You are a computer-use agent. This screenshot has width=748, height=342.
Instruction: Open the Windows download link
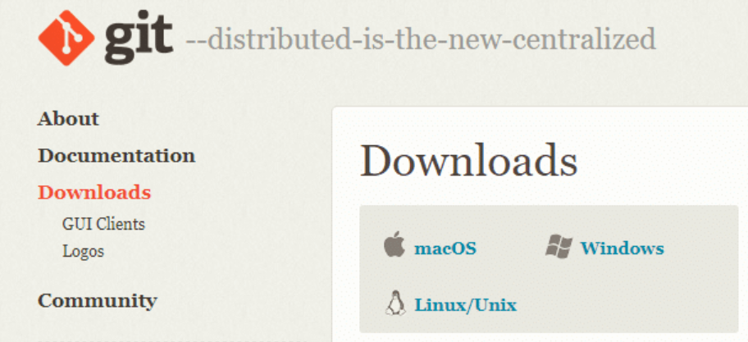point(622,249)
